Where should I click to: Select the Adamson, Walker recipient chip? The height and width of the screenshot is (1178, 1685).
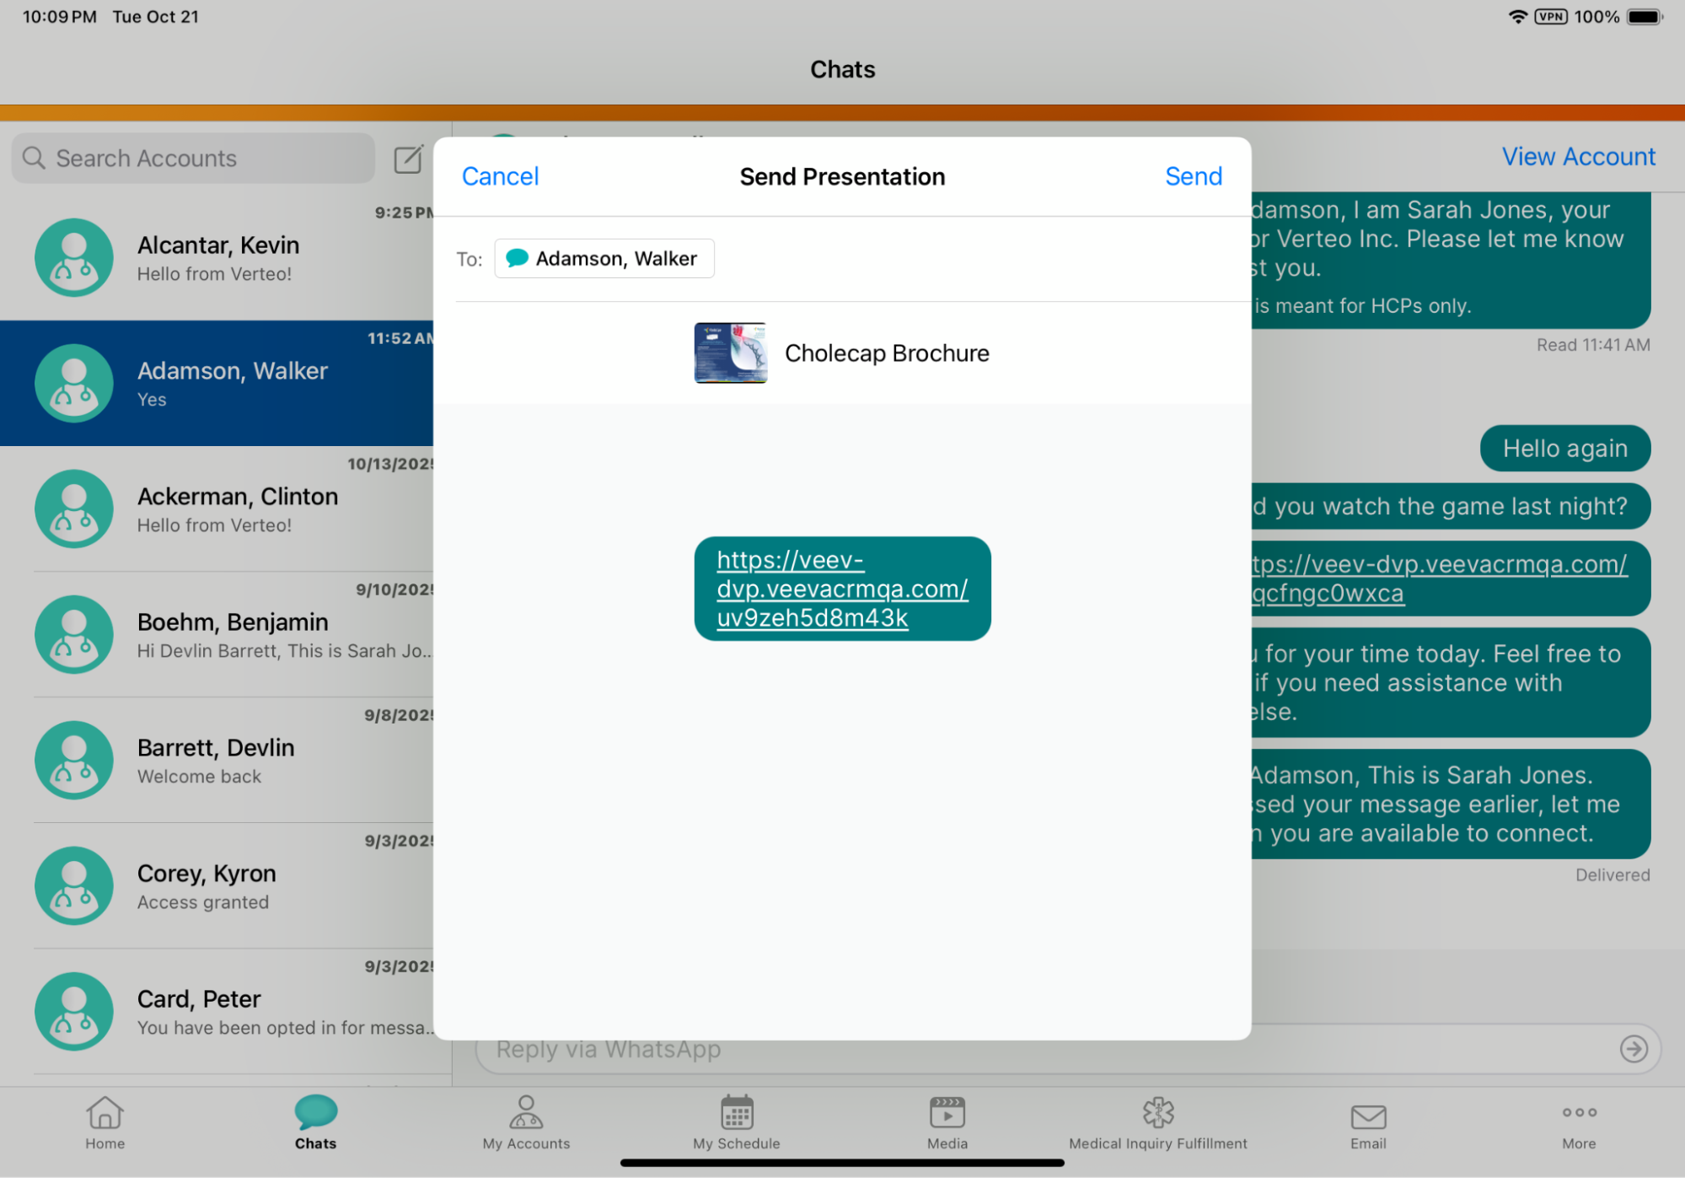[604, 259]
